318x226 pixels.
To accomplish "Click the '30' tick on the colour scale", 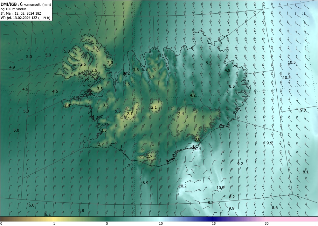I will pos(267,224).
